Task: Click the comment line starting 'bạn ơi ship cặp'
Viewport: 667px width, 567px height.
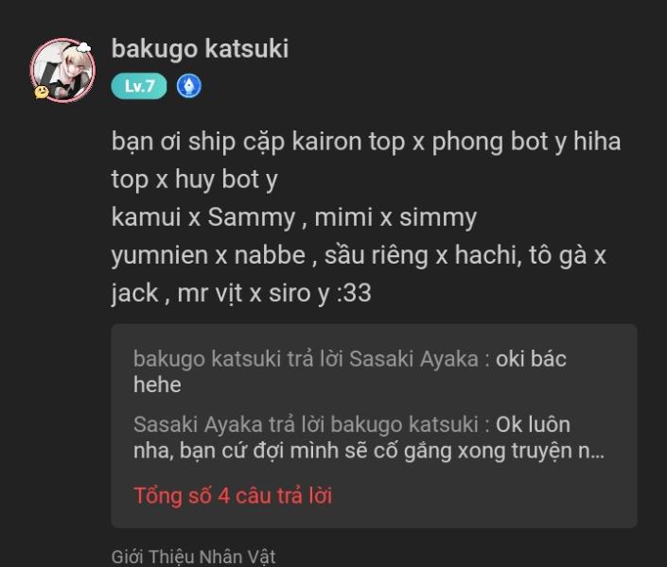Action: (366, 142)
